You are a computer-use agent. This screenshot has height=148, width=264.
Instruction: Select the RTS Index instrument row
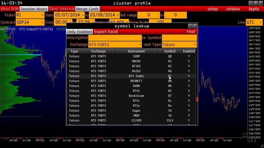click(x=131, y=76)
